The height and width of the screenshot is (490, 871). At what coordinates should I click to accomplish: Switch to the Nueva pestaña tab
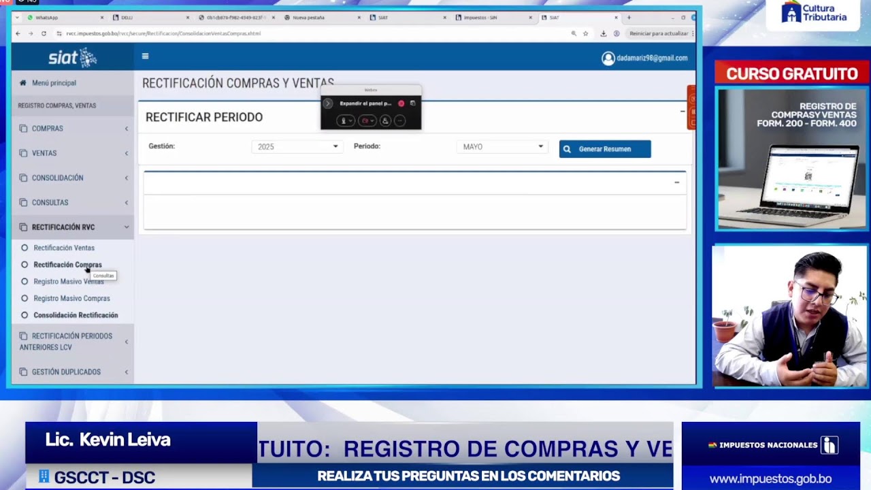click(x=323, y=18)
